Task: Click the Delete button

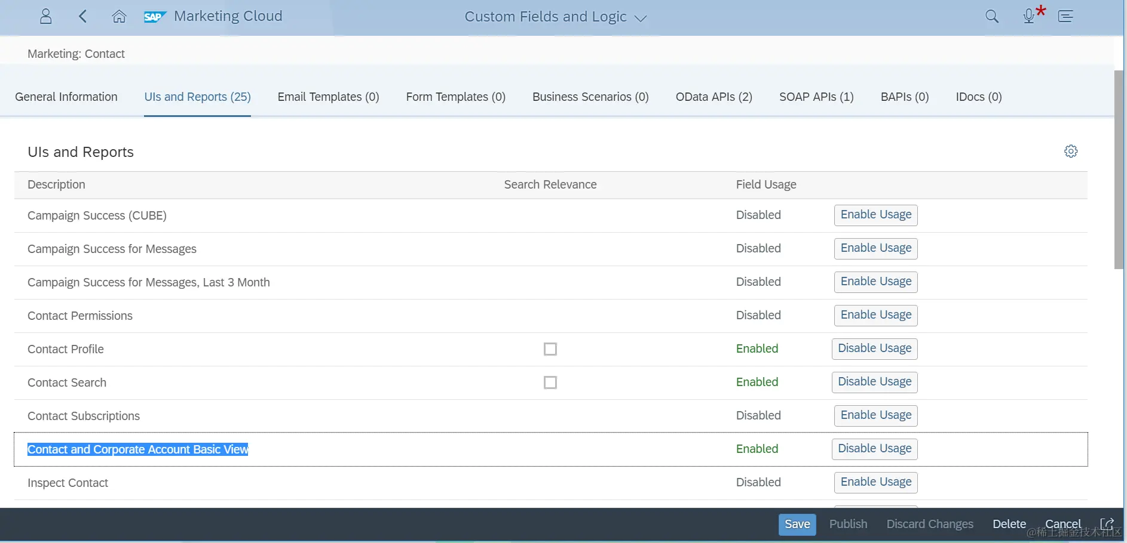Action: coord(1009,524)
